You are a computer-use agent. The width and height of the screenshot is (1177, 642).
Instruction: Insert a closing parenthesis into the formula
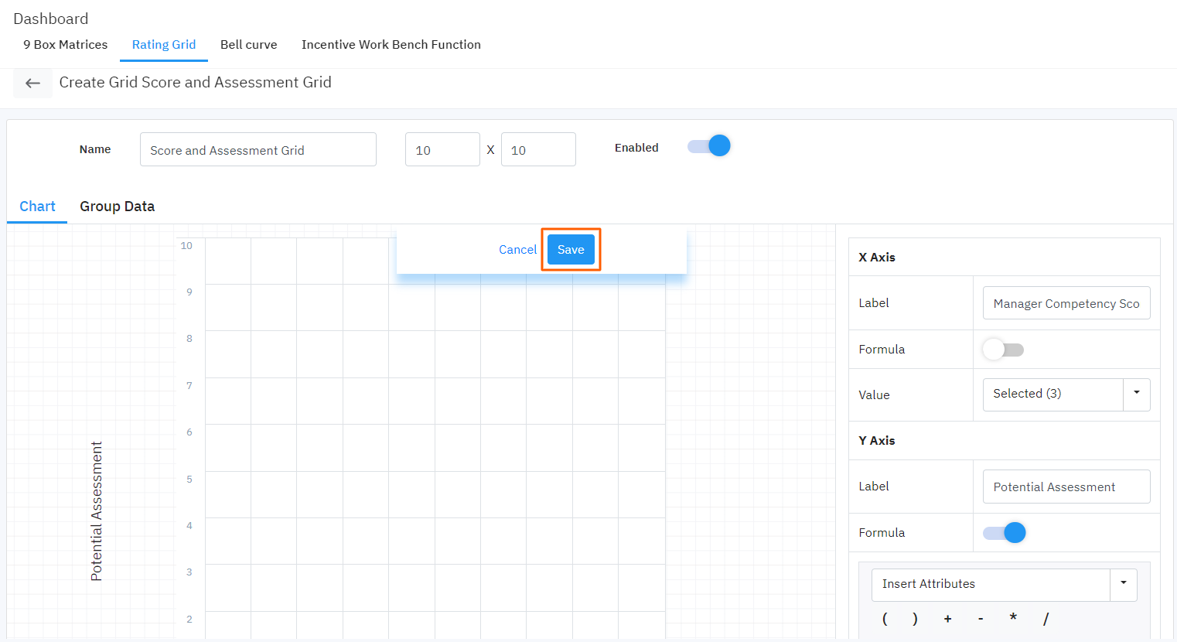point(916,619)
